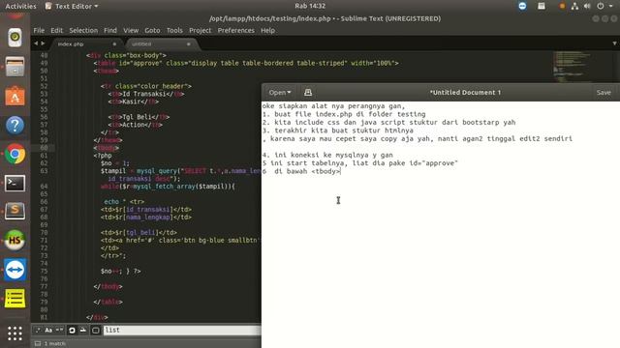
Task: Open the volume tray icon
Action: [x=587, y=6]
